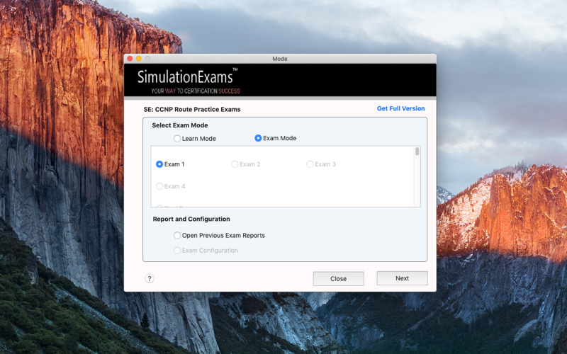
Task: Choose the Exam 3 option
Action: 310,164
